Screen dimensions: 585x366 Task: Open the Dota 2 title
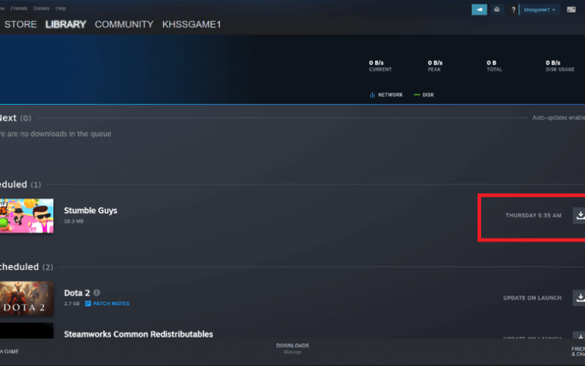coord(77,293)
